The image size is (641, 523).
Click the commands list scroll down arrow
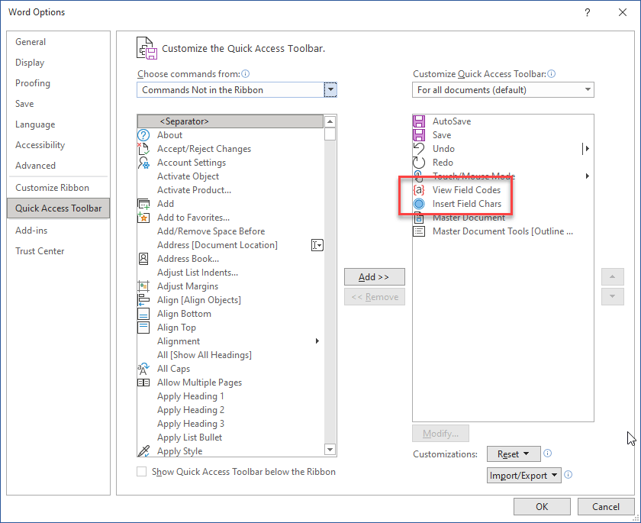[x=330, y=450]
